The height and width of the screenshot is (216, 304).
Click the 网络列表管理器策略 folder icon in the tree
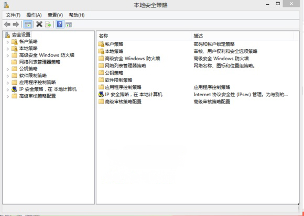click(14, 62)
